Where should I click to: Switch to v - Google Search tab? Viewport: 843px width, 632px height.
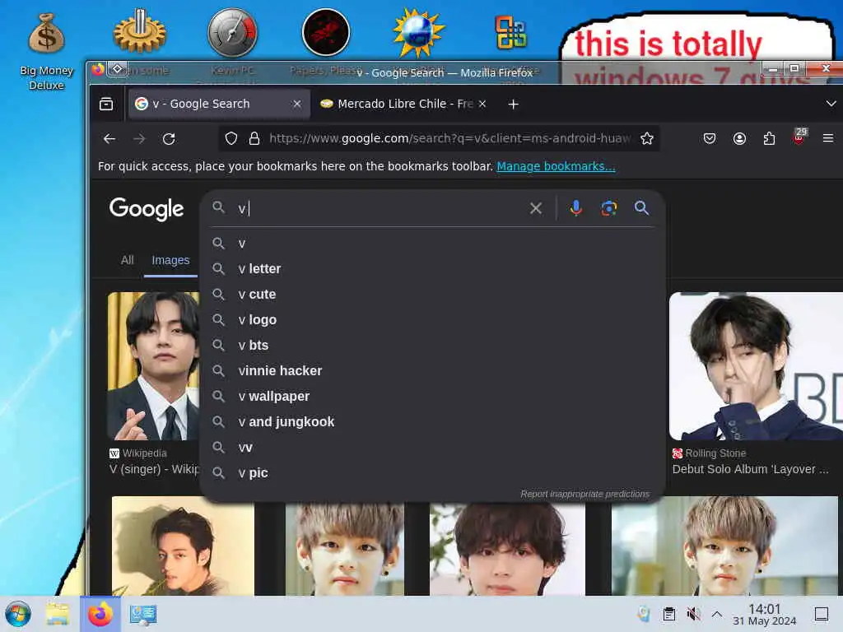click(219, 104)
